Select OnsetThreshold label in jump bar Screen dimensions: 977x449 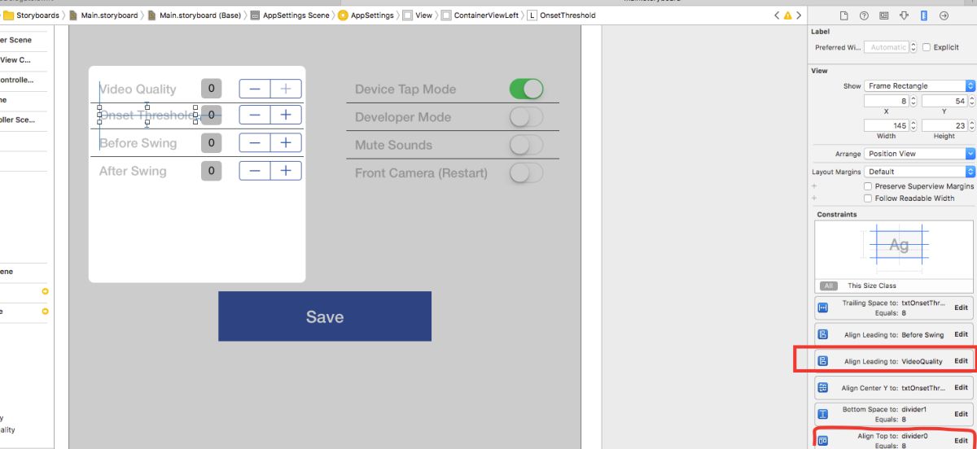[x=562, y=15]
